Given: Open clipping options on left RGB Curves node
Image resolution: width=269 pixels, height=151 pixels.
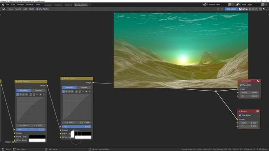Looking at the screenshot, I should pos(40,94).
